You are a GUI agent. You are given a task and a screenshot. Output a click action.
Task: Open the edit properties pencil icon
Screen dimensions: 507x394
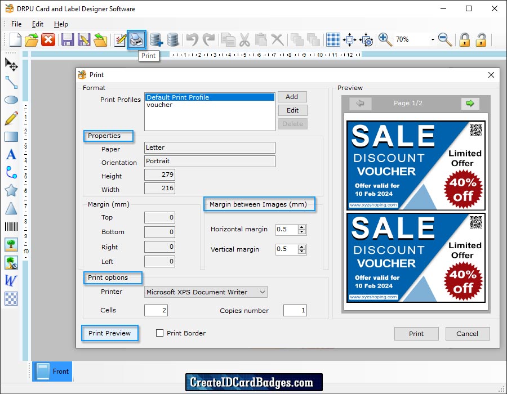tap(120, 40)
